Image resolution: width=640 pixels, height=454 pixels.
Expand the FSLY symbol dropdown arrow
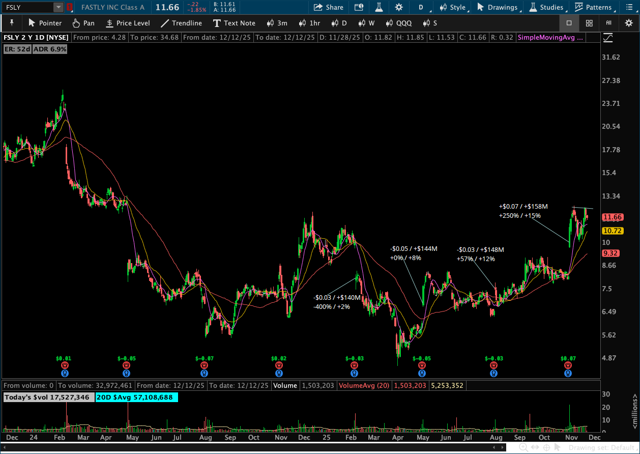coord(59,7)
